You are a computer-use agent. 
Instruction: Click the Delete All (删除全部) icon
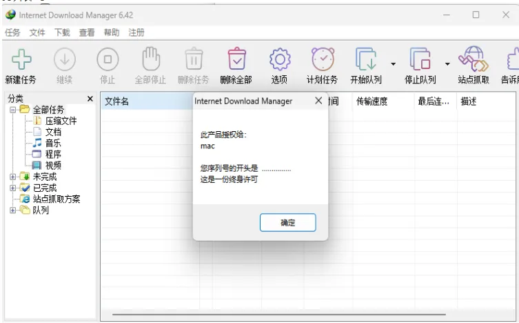point(236,59)
